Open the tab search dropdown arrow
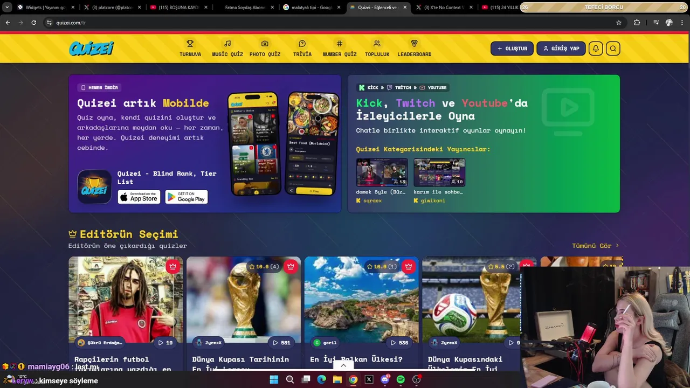This screenshot has width=690, height=388. (x=7, y=8)
